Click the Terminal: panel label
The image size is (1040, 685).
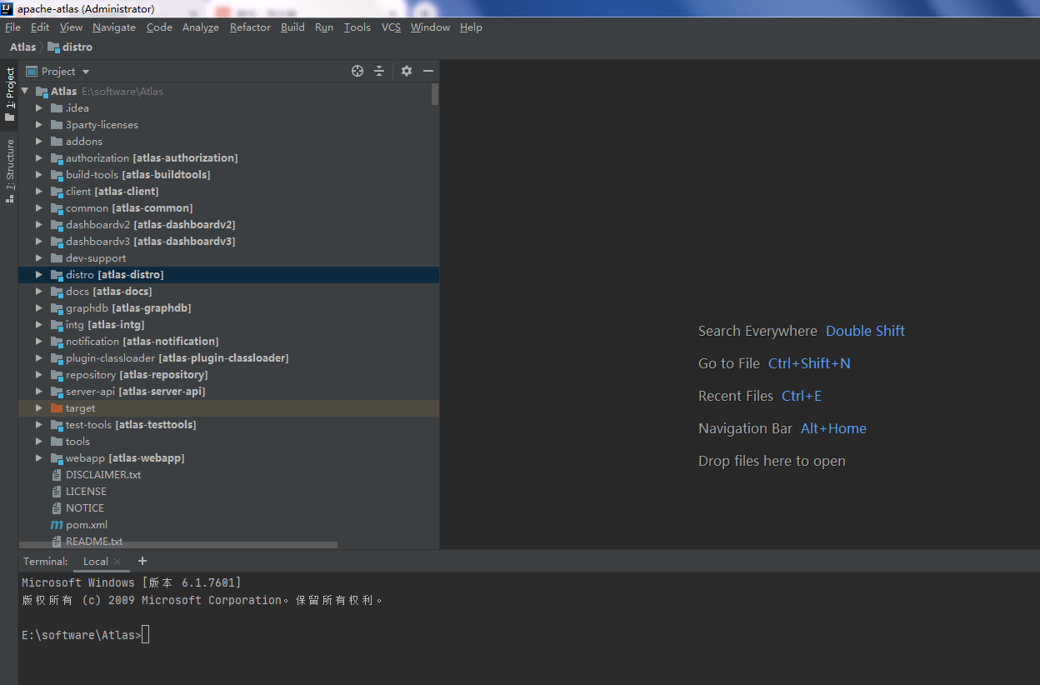(x=46, y=562)
